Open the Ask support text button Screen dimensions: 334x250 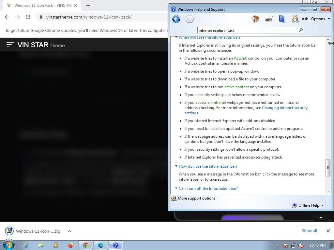pyautogui.click(x=305, y=19)
